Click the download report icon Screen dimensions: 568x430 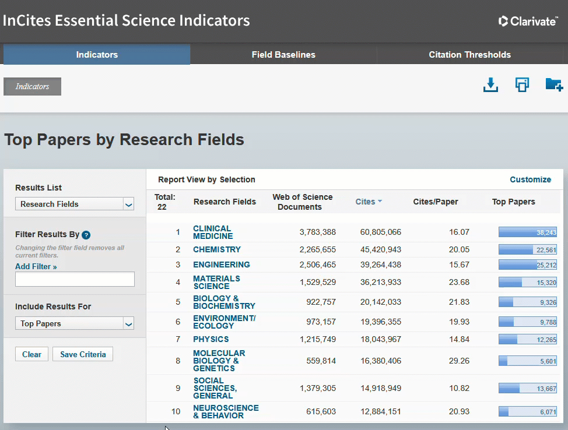point(490,85)
